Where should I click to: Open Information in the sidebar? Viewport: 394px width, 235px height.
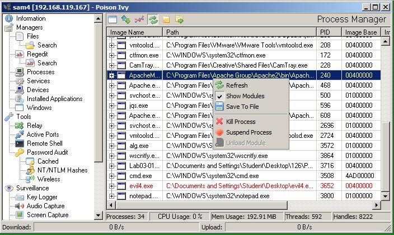[x=31, y=18]
